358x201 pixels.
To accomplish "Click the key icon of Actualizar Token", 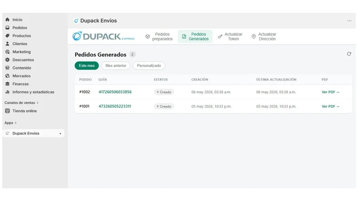I will [220, 37].
